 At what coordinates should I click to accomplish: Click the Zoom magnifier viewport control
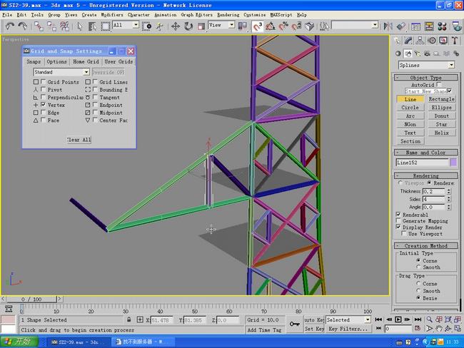pyautogui.click(x=429, y=319)
